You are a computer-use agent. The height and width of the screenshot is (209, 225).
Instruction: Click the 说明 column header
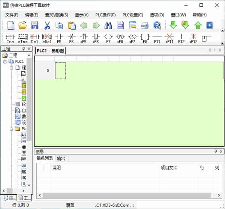[x=56, y=168]
